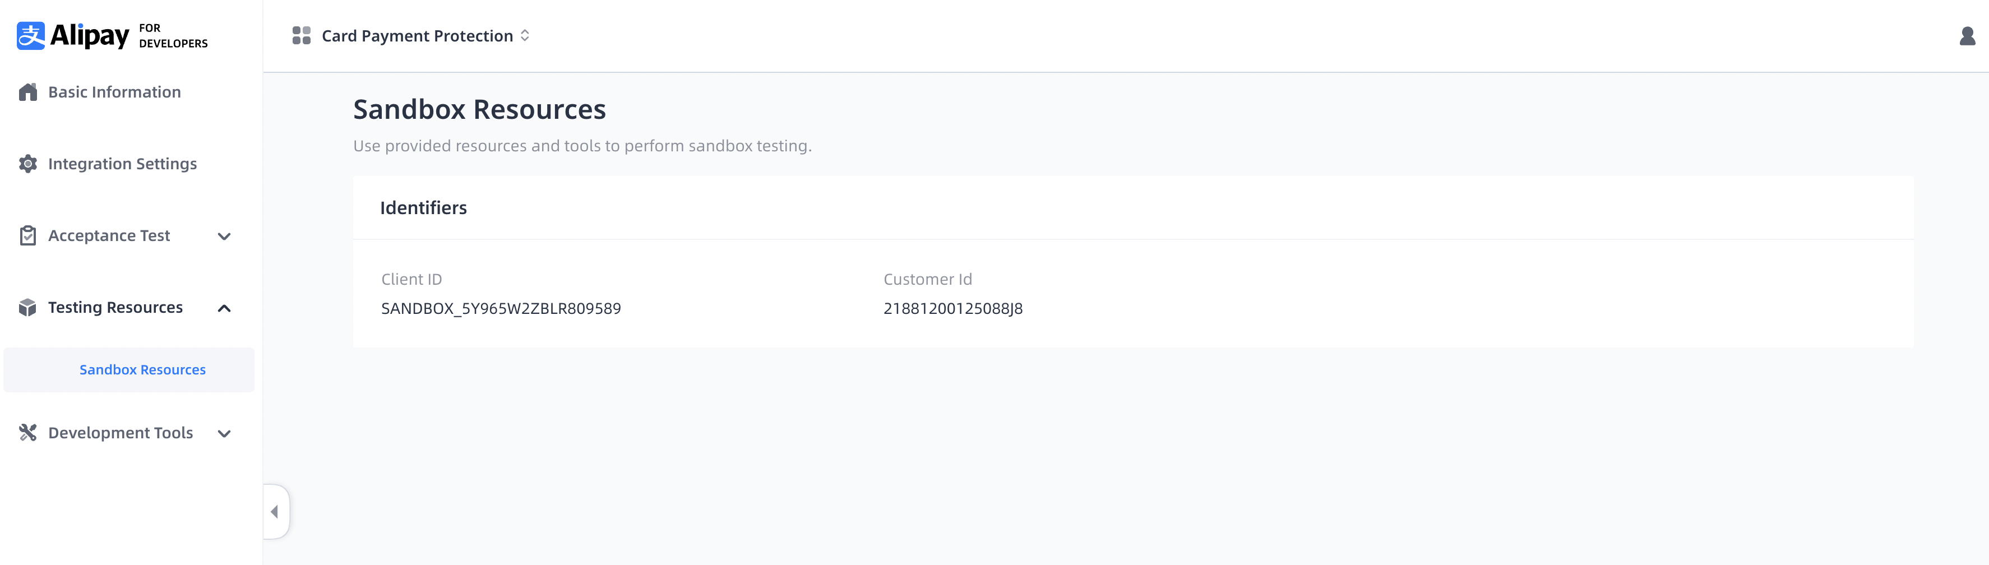The width and height of the screenshot is (1989, 565).
Task: Click the Development Tools menu label
Action: click(121, 432)
